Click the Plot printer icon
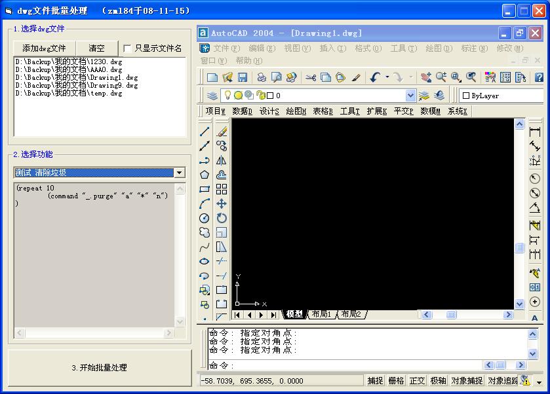This screenshot has width=550, height=394. pyautogui.click(x=262, y=77)
